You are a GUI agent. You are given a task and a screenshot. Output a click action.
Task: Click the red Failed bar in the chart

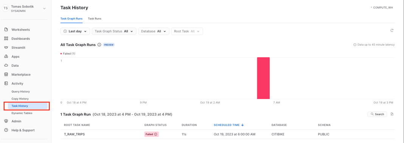[x=263, y=78]
